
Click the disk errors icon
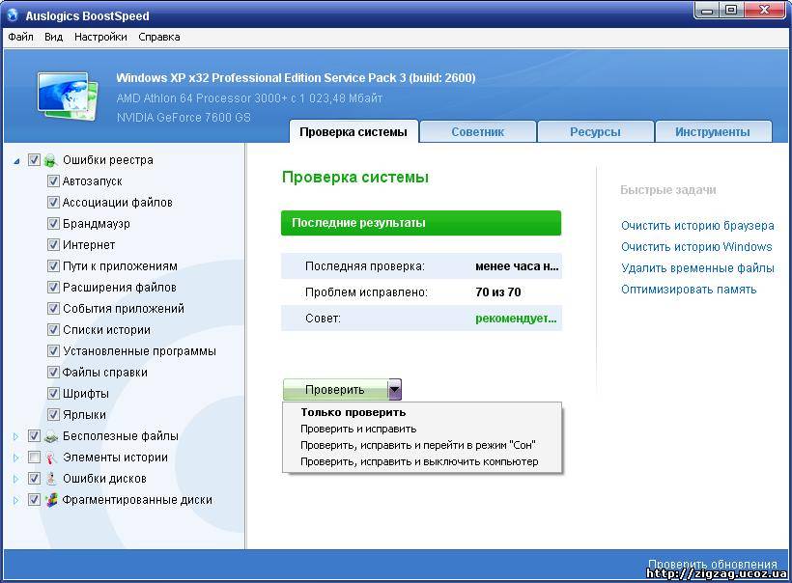tap(51, 479)
